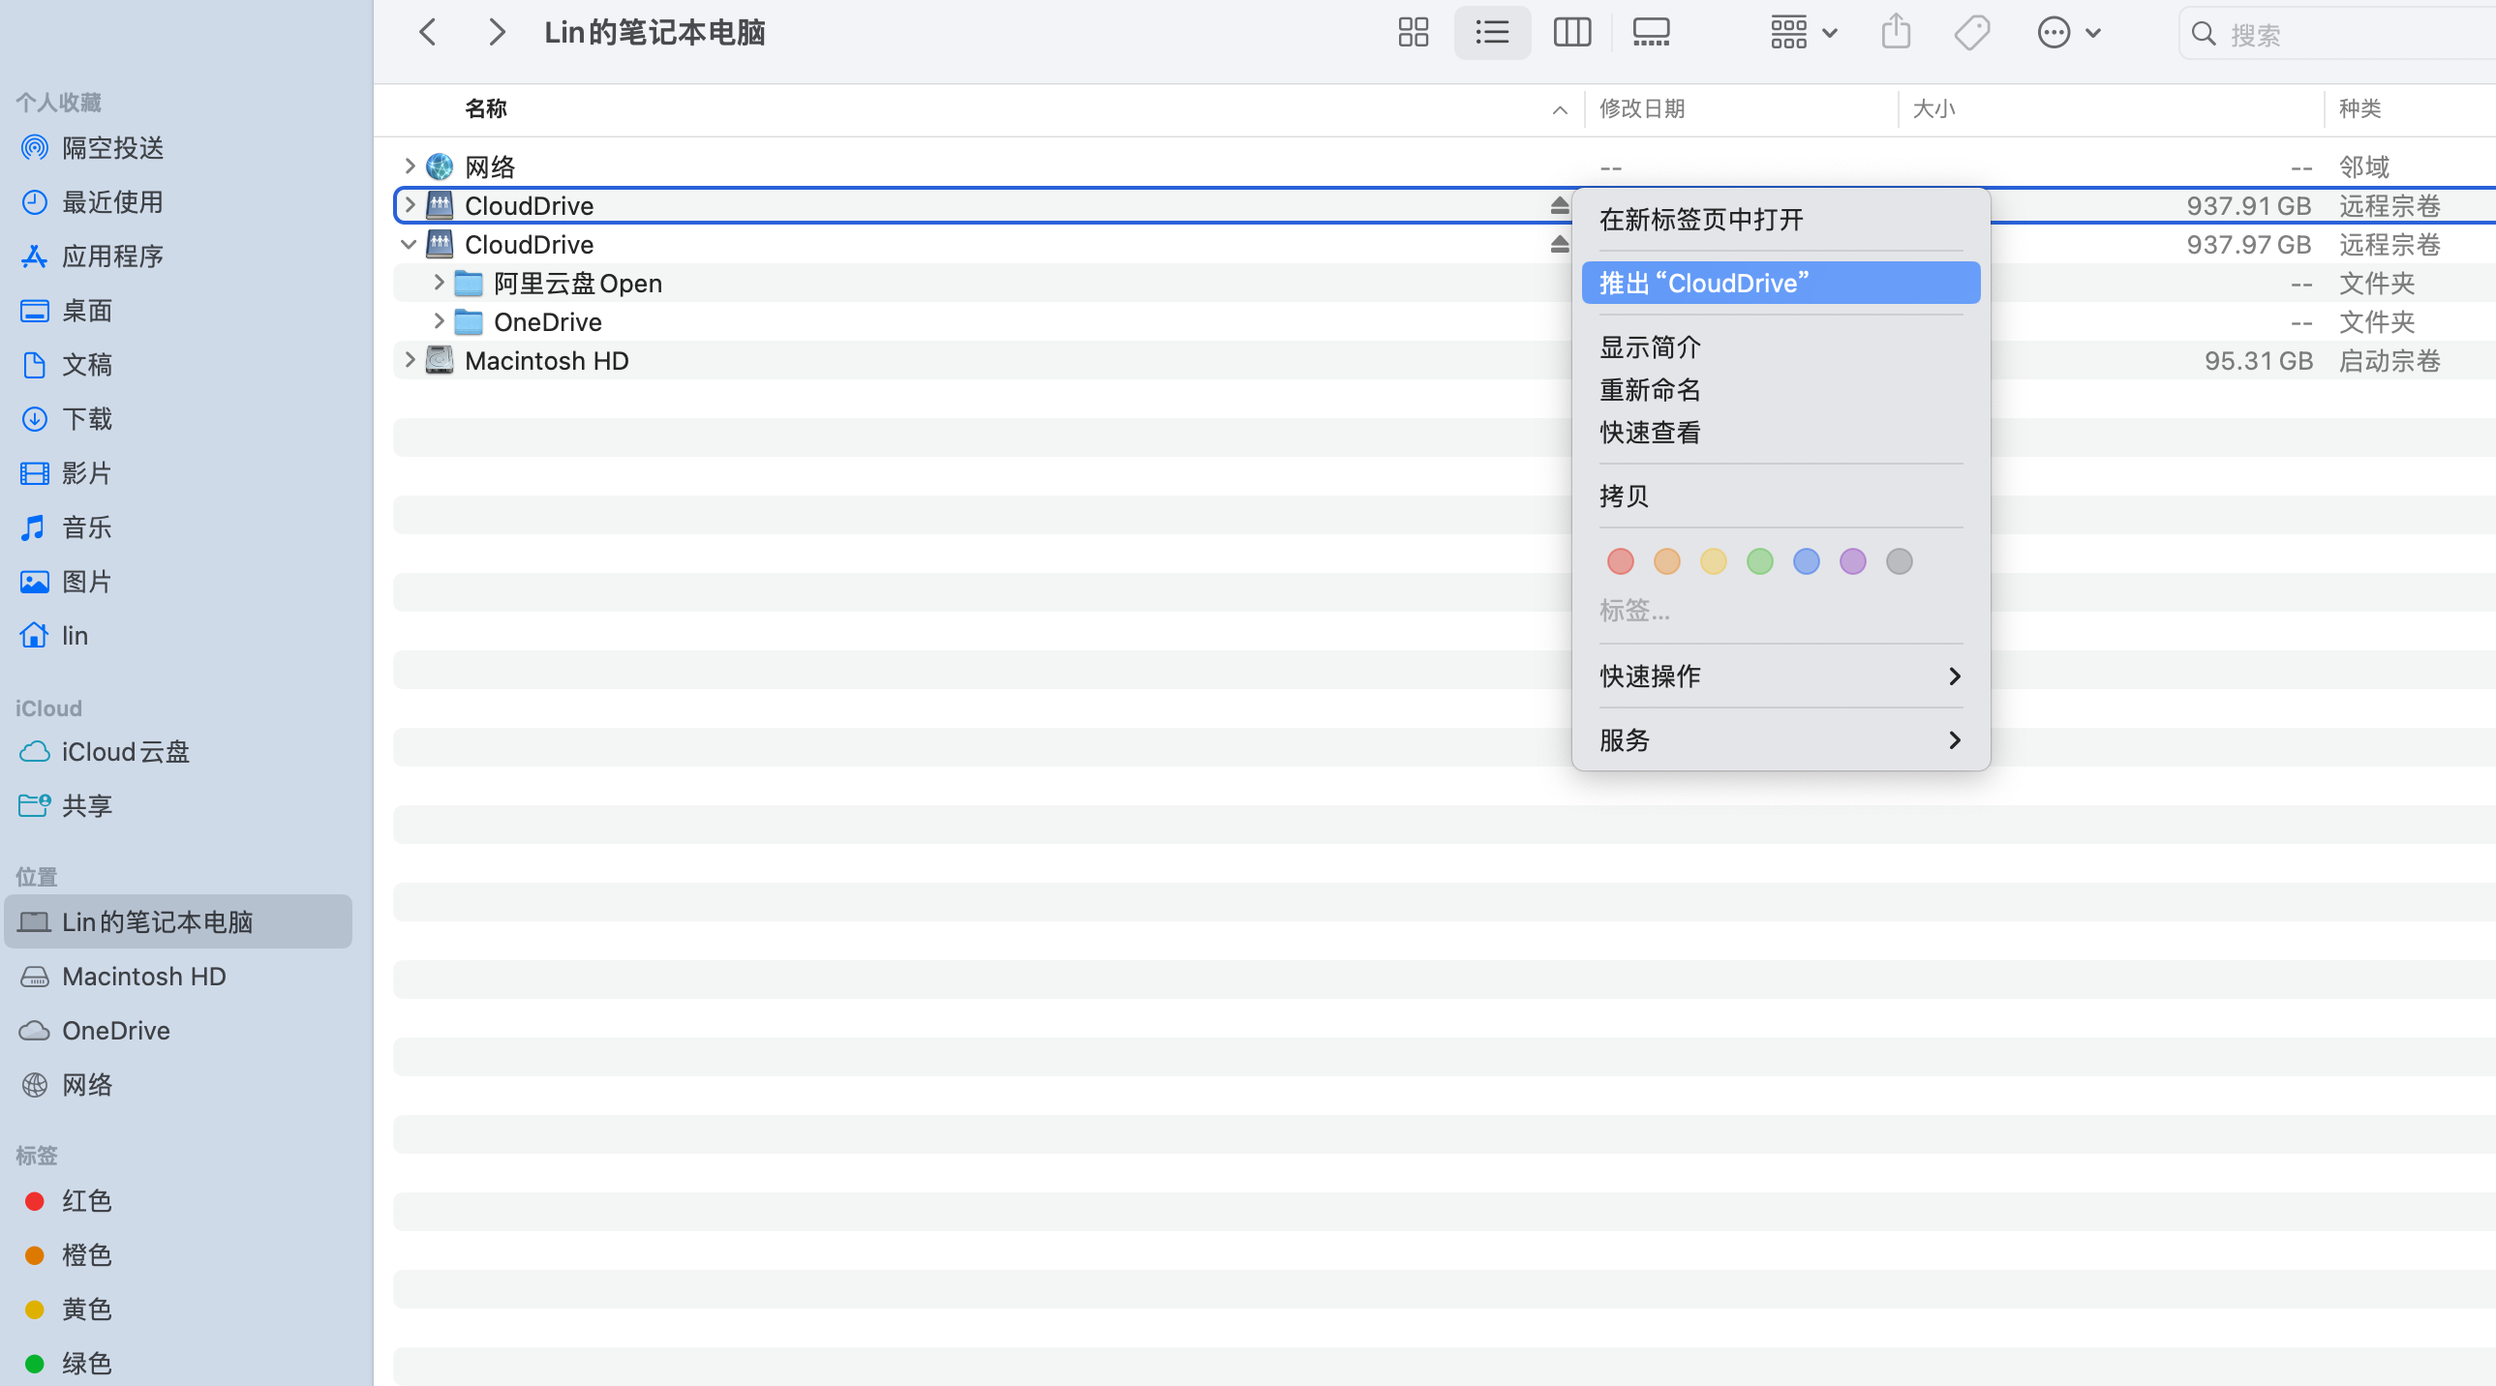Open AirDrop (隔空投送) in sidebar

112,147
